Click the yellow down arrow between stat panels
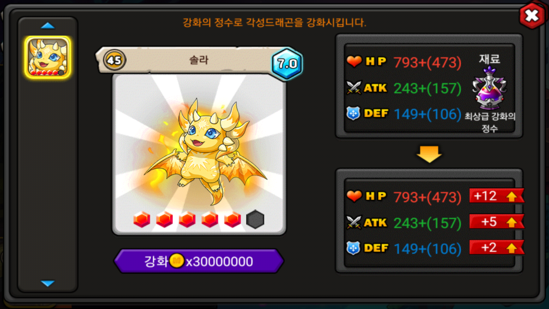The image size is (549, 309). [429, 154]
